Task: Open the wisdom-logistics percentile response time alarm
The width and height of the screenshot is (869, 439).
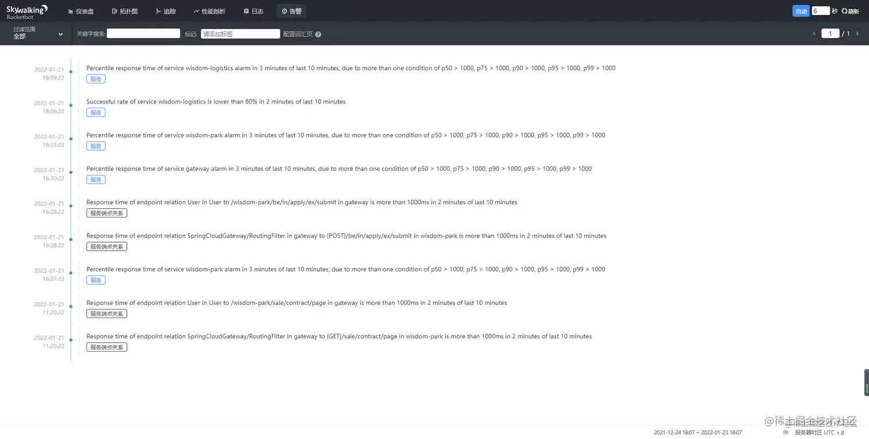Action: pos(351,68)
